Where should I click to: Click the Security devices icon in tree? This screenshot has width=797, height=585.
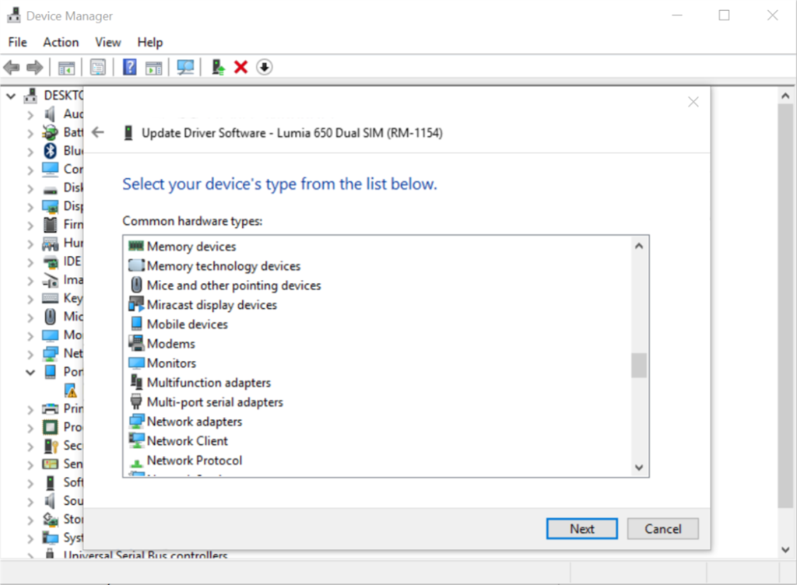[50, 446]
